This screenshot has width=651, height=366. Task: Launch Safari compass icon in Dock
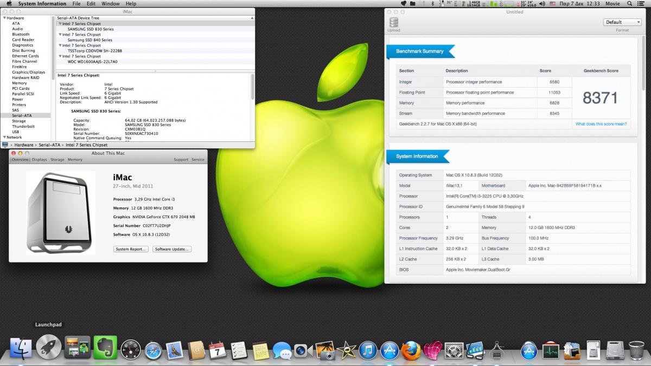[153, 350]
